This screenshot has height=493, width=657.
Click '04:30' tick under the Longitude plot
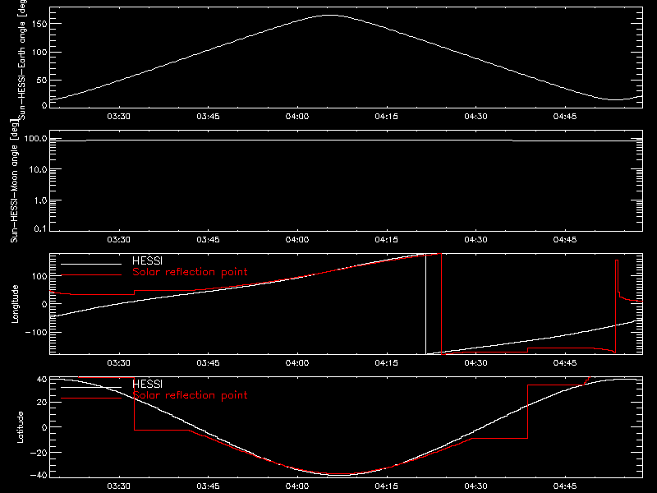tap(476, 363)
